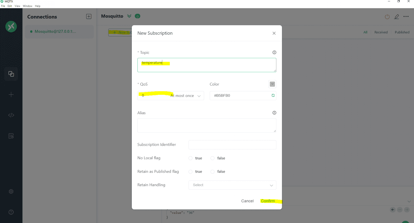Open Settings gear in left sidebar

click(11, 191)
